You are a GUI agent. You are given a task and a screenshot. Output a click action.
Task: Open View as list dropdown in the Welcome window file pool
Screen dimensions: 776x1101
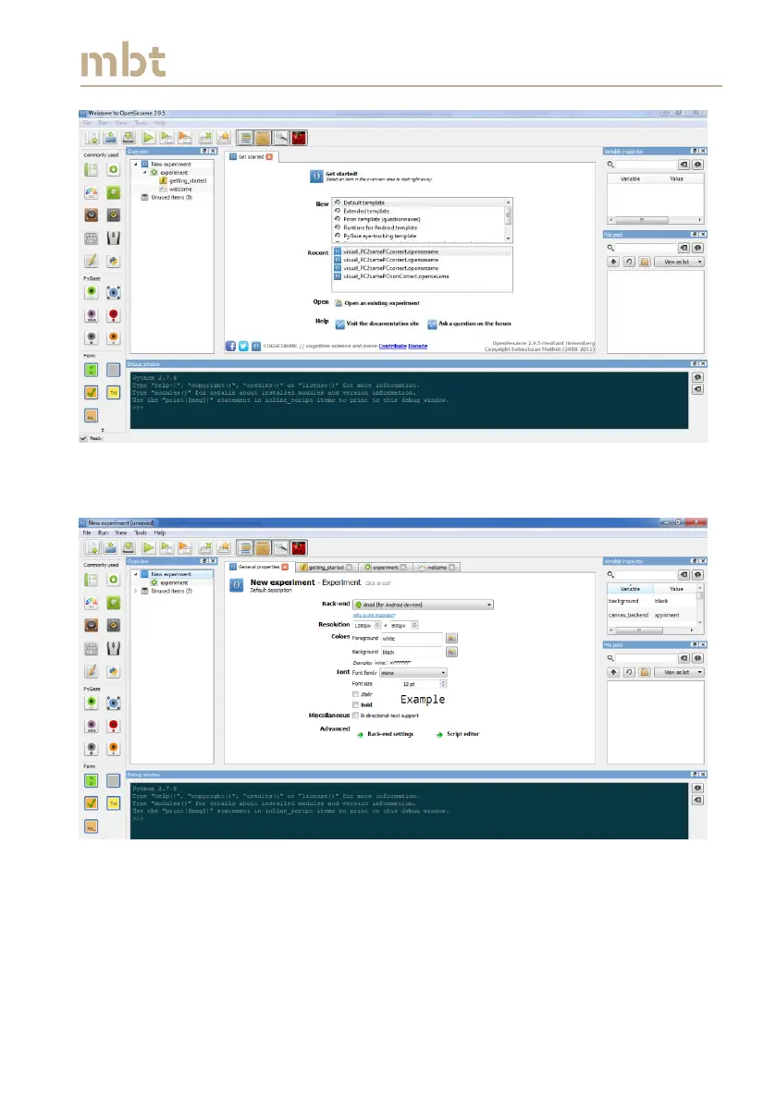pyautogui.click(x=678, y=262)
